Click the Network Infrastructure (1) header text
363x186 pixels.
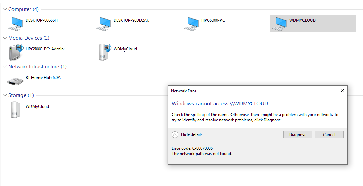[x=37, y=67]
